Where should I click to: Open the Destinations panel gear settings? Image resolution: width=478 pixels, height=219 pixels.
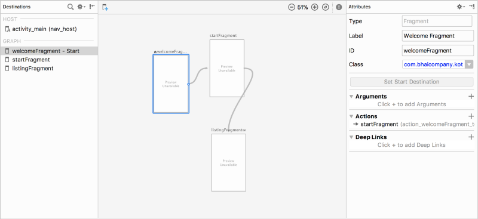(x=81, y=7)
